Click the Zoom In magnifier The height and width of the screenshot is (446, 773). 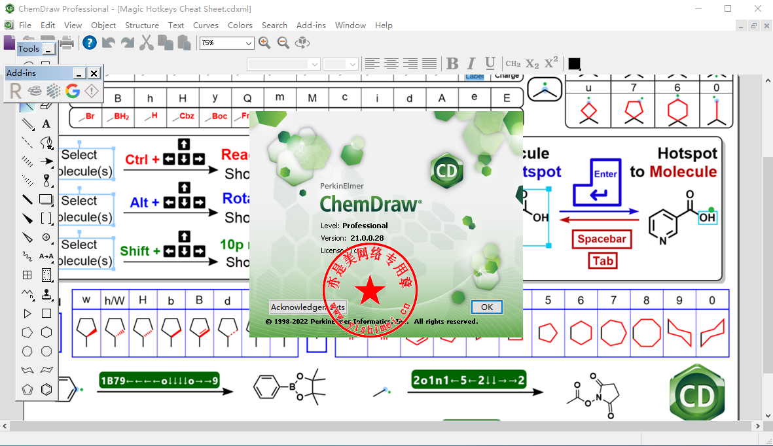click(264, 43)
